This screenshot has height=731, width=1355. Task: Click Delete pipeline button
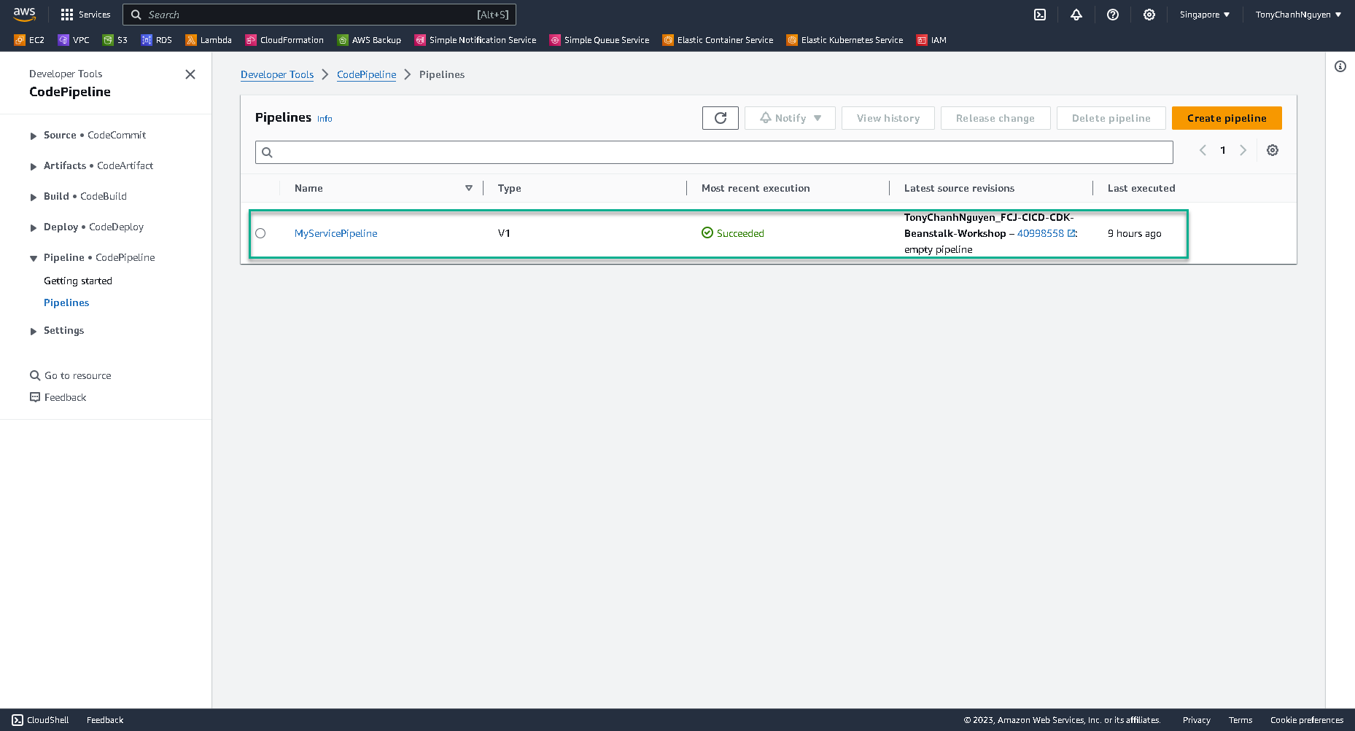click(x=1111, y=118)
